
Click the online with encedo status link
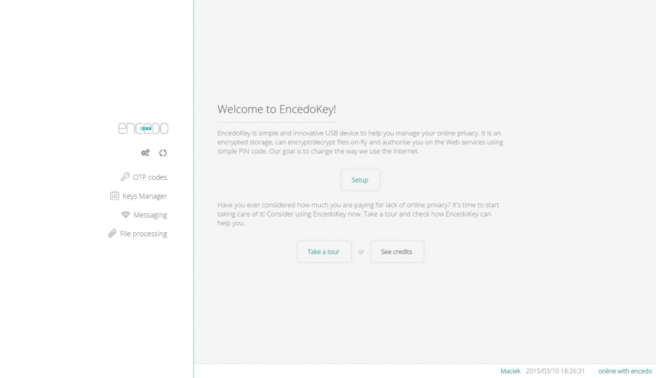(x=625, y=371)
